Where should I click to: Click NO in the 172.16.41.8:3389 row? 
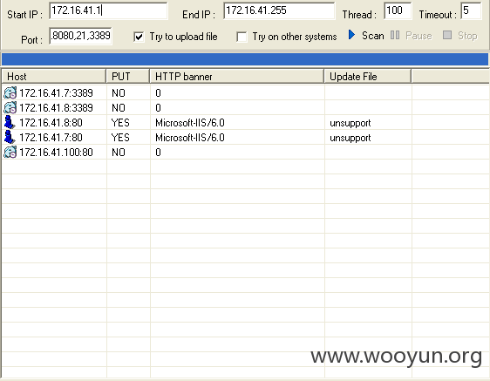pyautogui.click(x=119, y=108)
